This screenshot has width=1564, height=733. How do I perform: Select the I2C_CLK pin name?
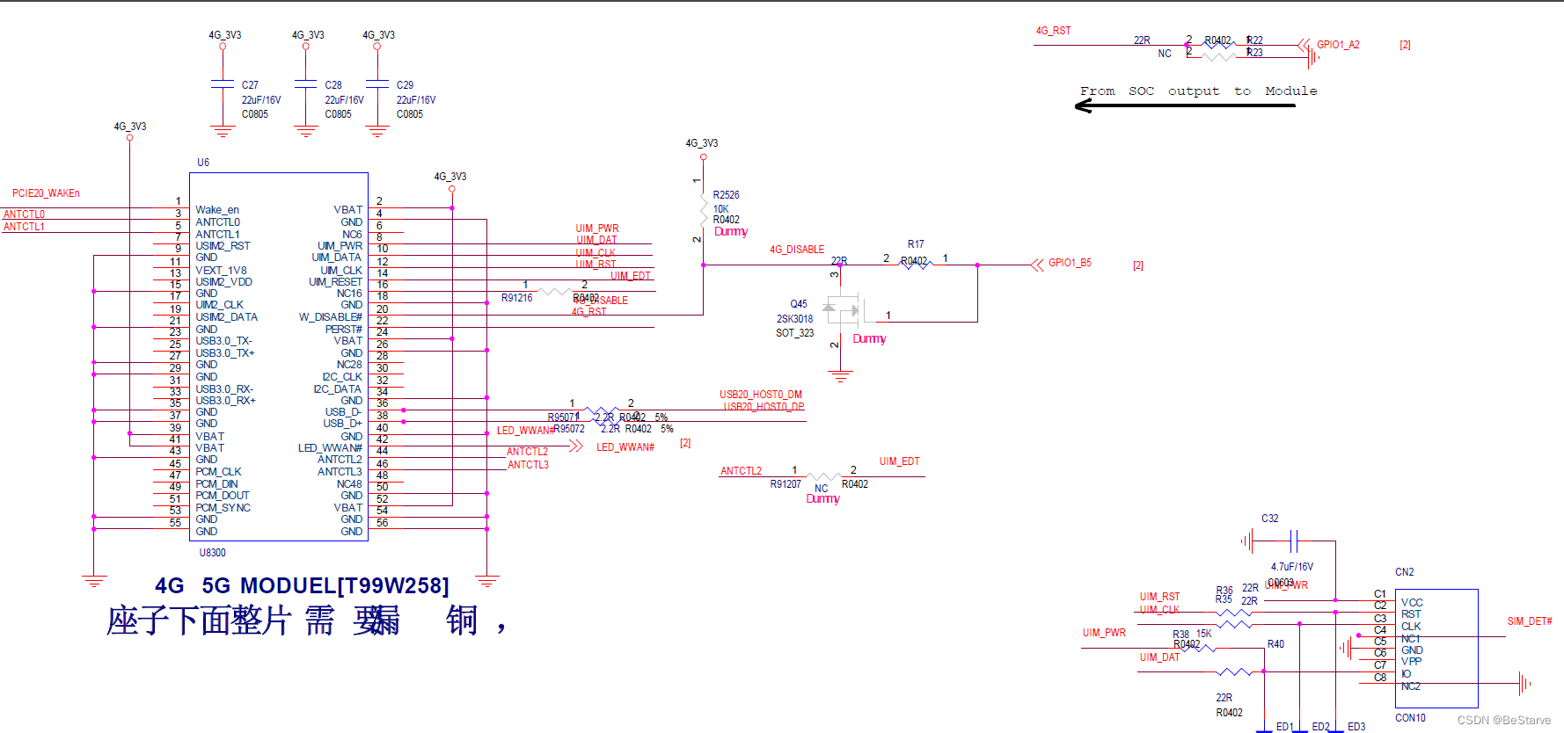[x=342, y=377]
